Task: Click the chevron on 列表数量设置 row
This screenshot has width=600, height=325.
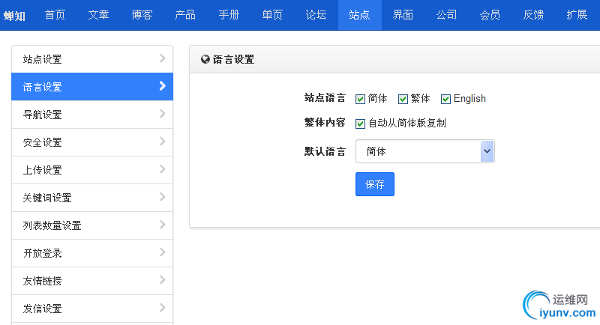Action: [163, 224]
